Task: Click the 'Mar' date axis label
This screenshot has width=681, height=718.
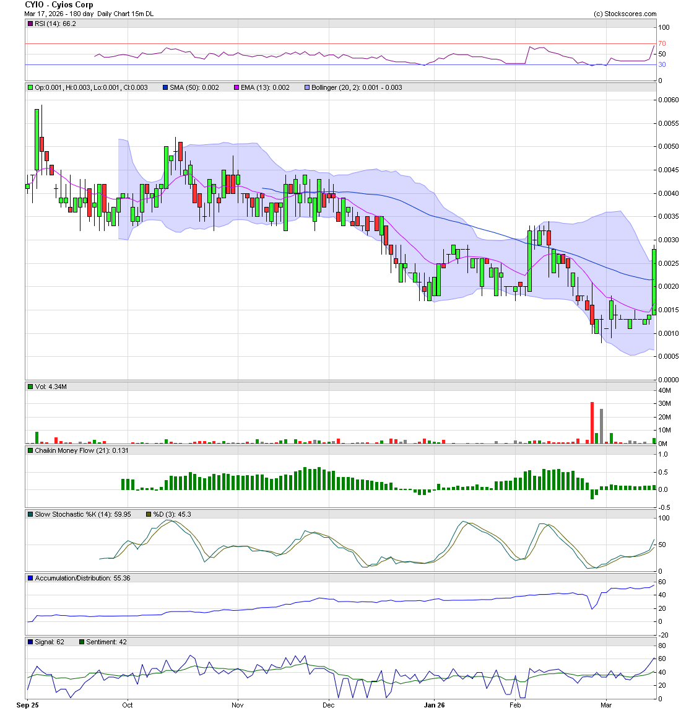Action: (x=606, y=705)
